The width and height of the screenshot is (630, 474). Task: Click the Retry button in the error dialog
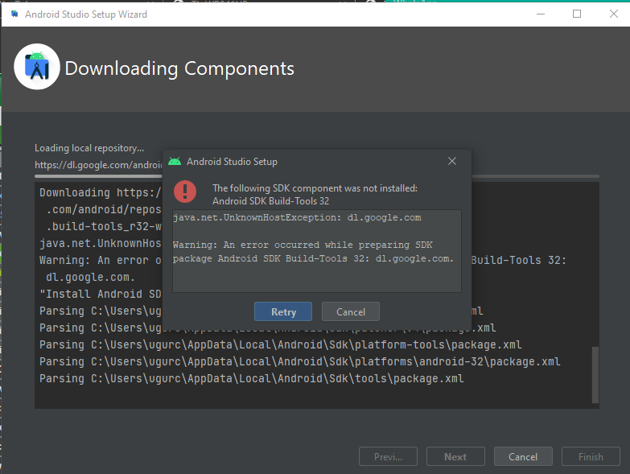tap(283, 311)
